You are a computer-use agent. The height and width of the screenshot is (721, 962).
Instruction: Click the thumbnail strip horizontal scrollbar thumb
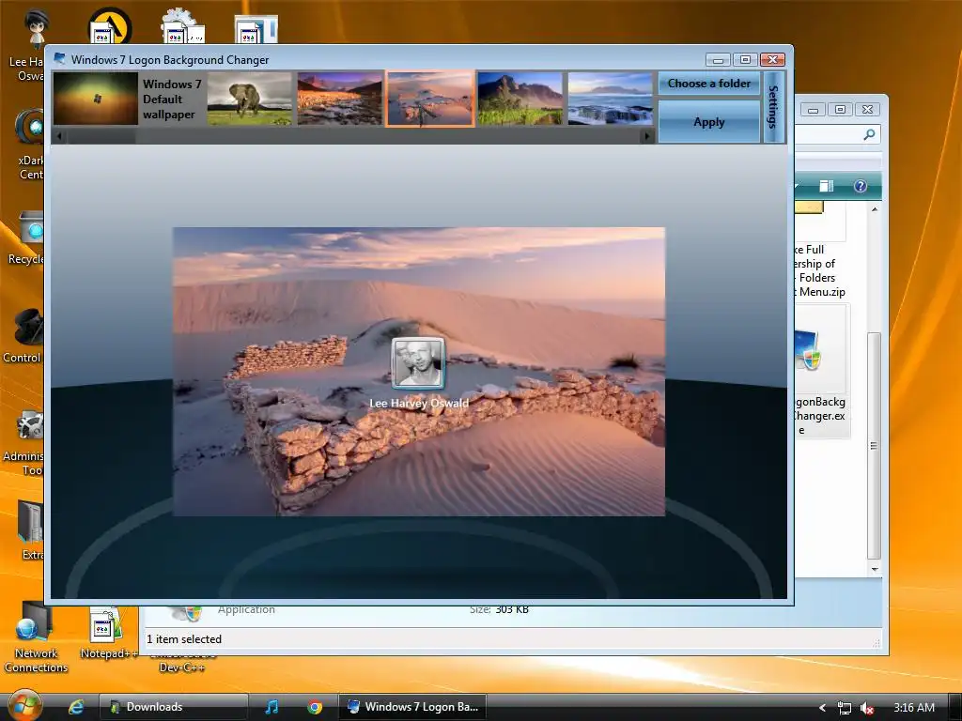tap(101, 136)
